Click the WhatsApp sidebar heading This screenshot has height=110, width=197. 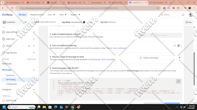pyautogui.click(x=7, y=70)
